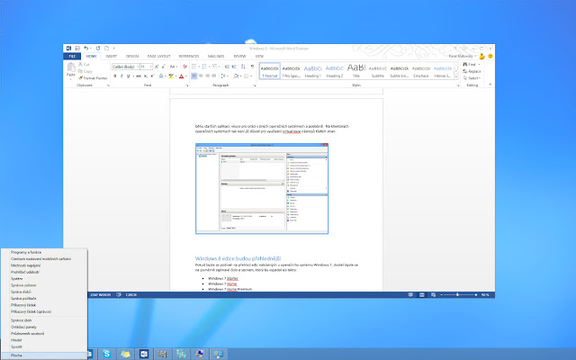Apply the Title style
This screenshot has height=360, width=576.
click(356, 71)
